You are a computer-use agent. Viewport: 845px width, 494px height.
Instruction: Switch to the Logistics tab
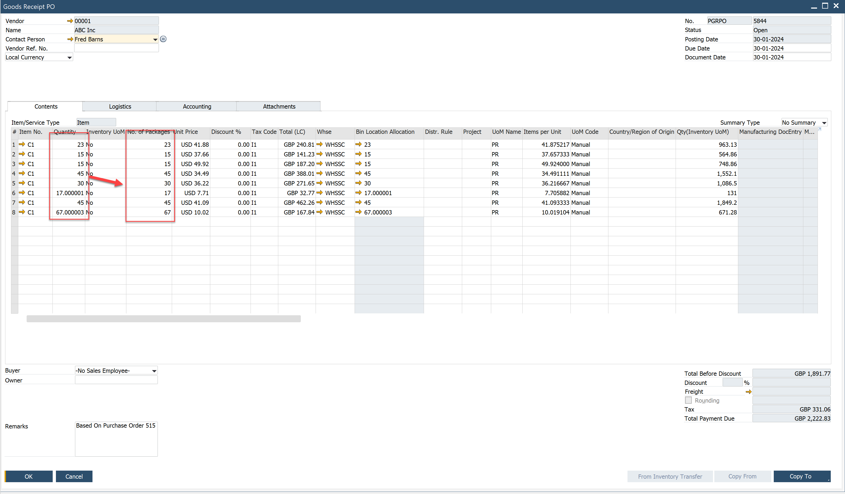[x=120, y=107]
